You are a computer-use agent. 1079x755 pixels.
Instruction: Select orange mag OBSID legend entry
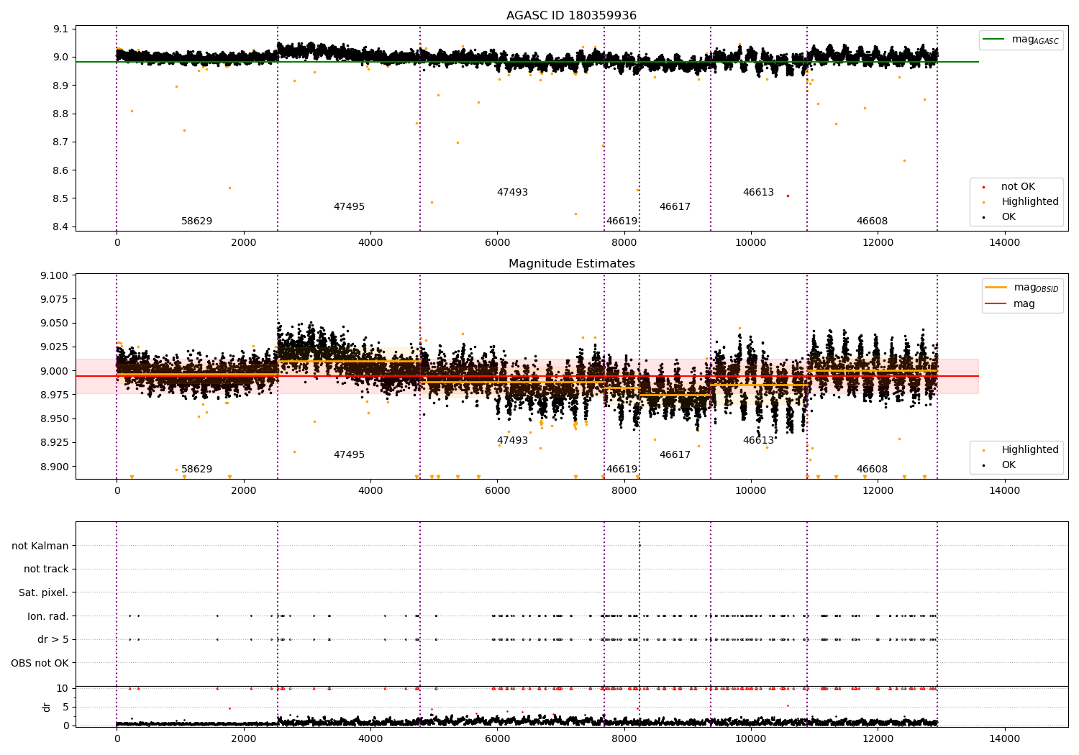point(1021,288)
